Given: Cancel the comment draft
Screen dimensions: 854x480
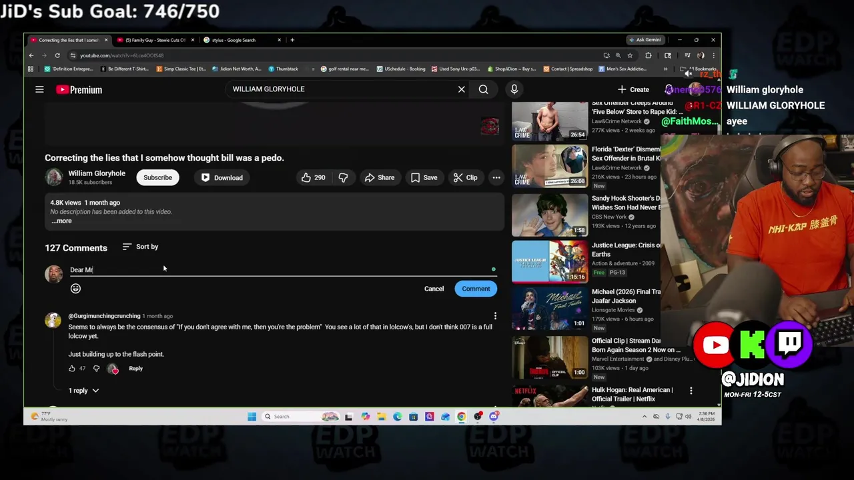Looking at the screenshot, I should pos(434,289).
